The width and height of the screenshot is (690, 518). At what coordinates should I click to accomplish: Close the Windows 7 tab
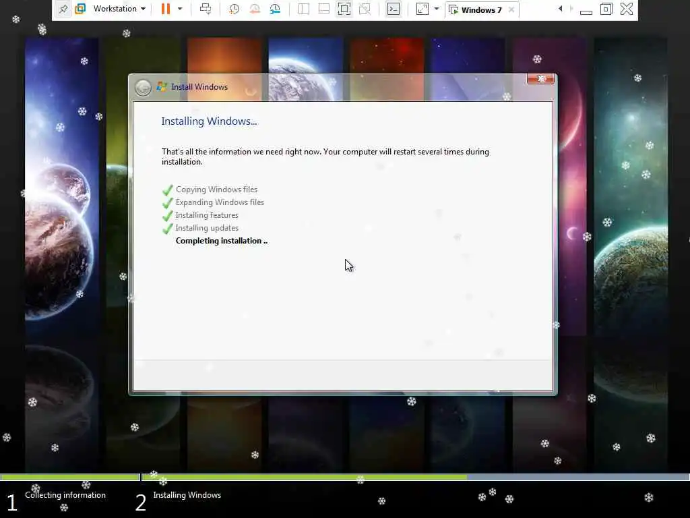click(x=511, y=9)
